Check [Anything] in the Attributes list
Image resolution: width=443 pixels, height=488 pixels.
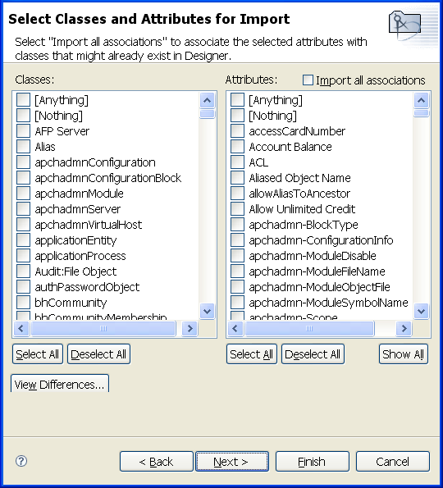click(x=237, y=100)
